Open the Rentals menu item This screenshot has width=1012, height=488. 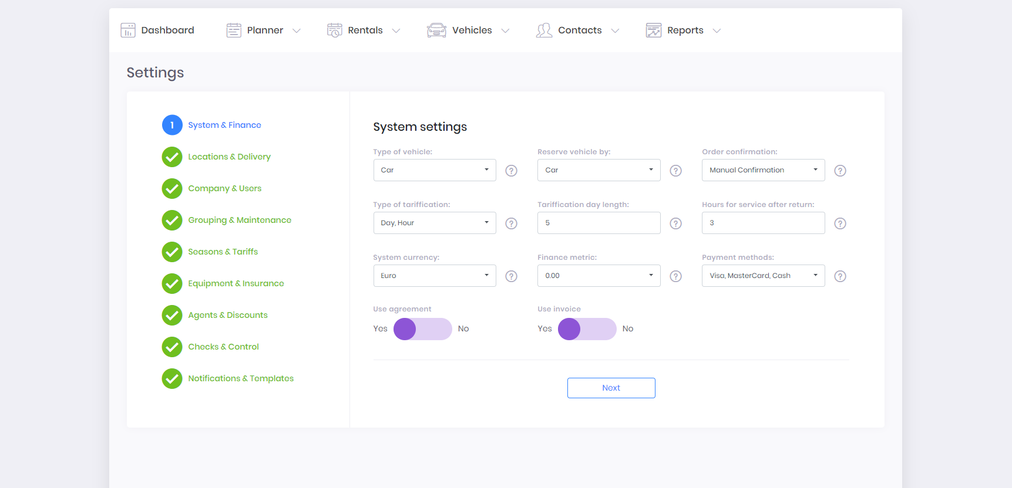(x=365, y=30)
